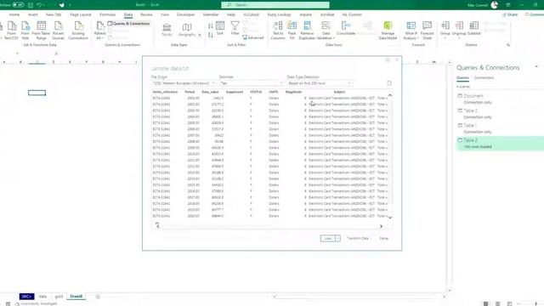This screenshot has width=544, height=306.
Task: Open the Queries & Connections pane options arrow
Action: click(x=536, y=66)
